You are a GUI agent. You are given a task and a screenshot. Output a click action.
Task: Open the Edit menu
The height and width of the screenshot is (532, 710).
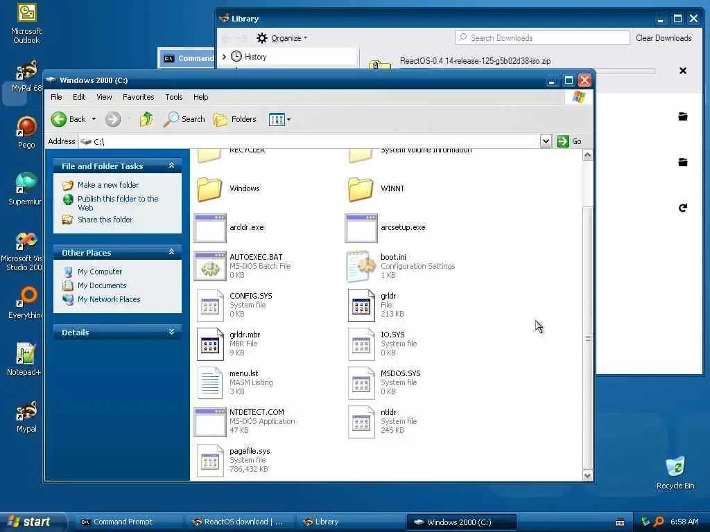point(79,97)
